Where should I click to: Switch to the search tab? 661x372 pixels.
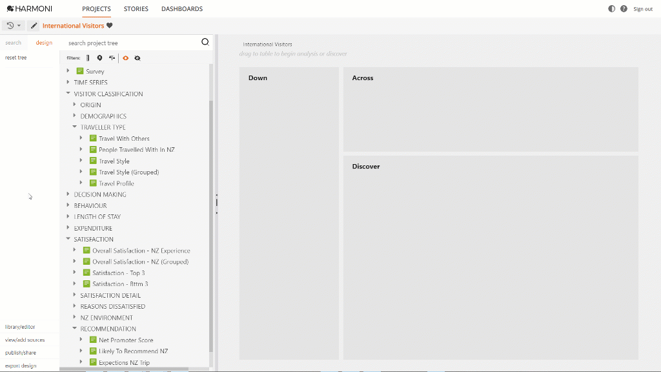coord(13,43)
